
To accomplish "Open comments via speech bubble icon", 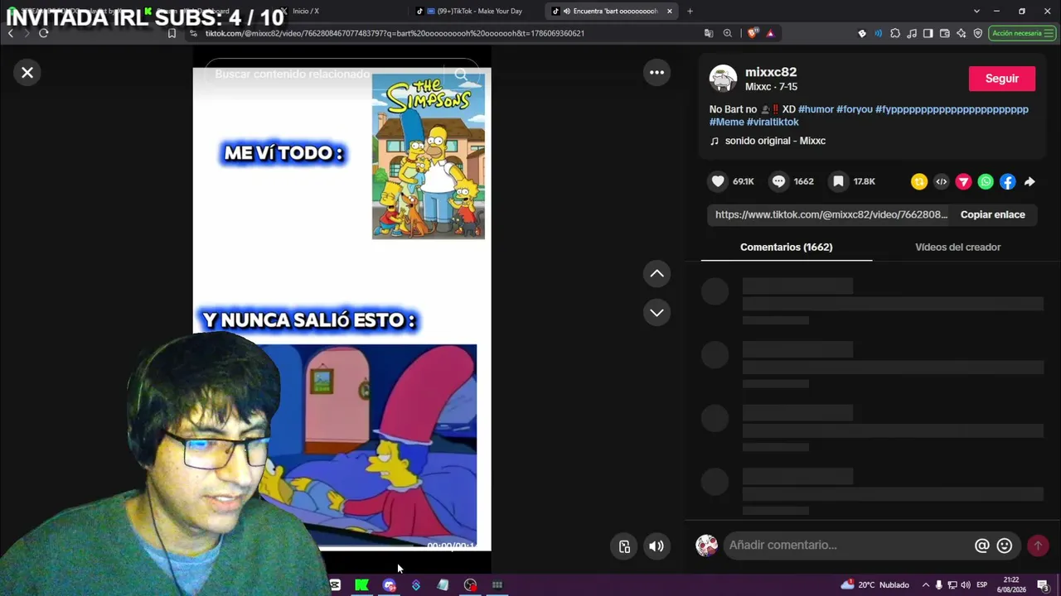I will tap(778, 181).
